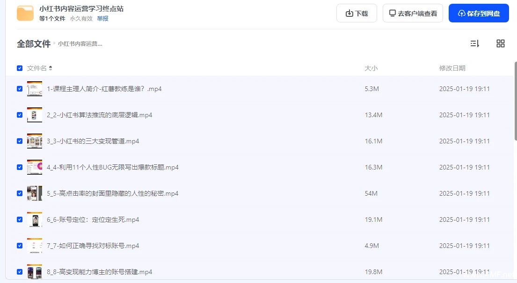The image size is (517, 283).
Task: Click the shared folder icon in header
Action: pyautogui.click(x=25, y=13)
